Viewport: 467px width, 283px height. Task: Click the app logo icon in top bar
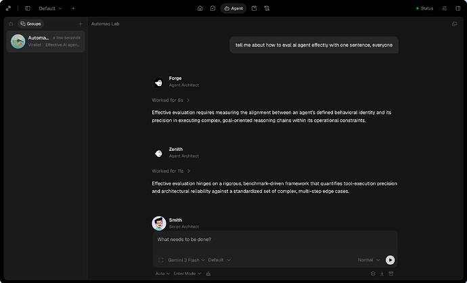(x=8, y=8)
